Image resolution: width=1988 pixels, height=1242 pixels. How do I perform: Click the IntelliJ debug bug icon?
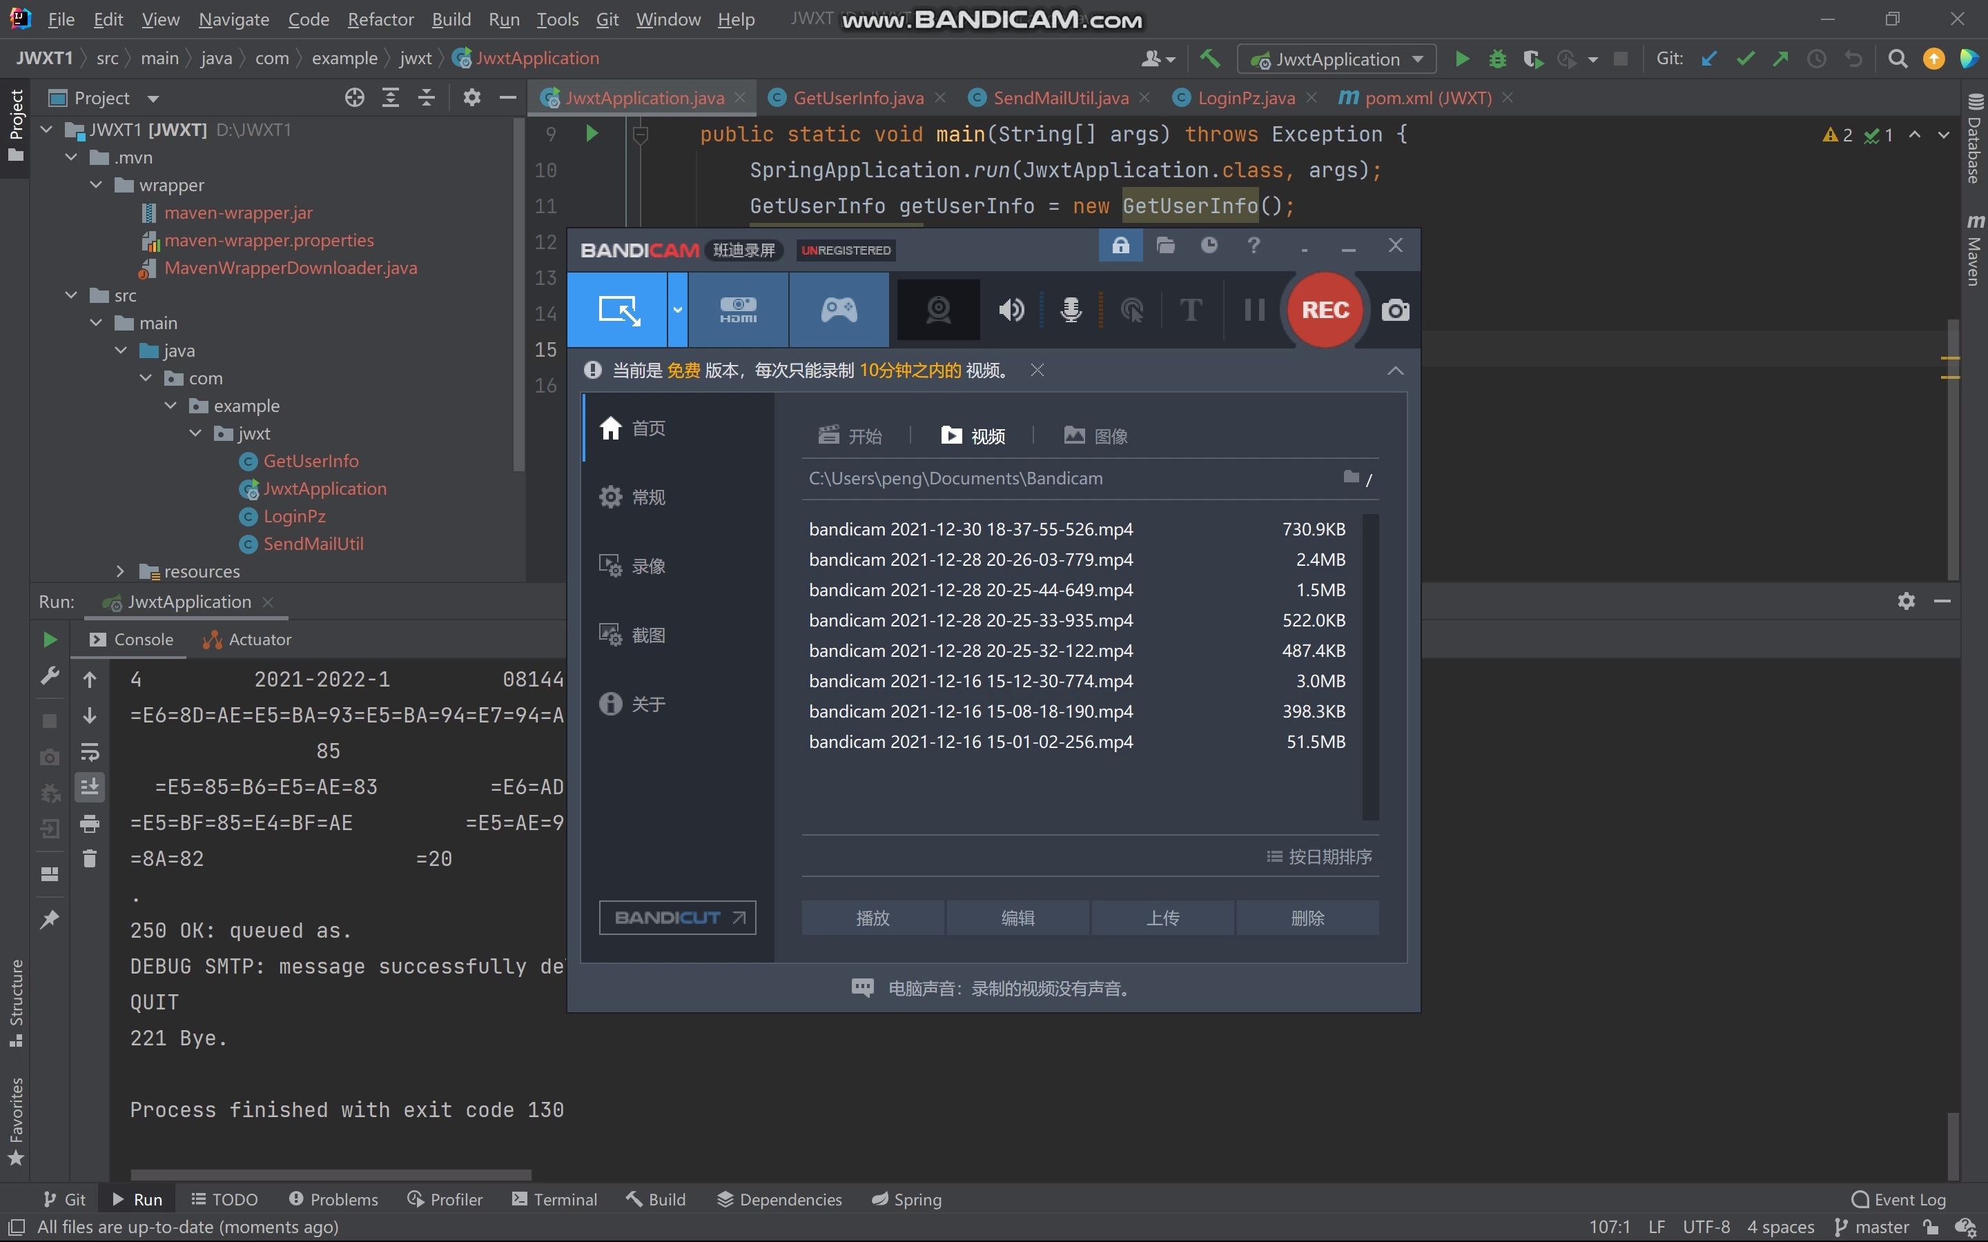1498,59
